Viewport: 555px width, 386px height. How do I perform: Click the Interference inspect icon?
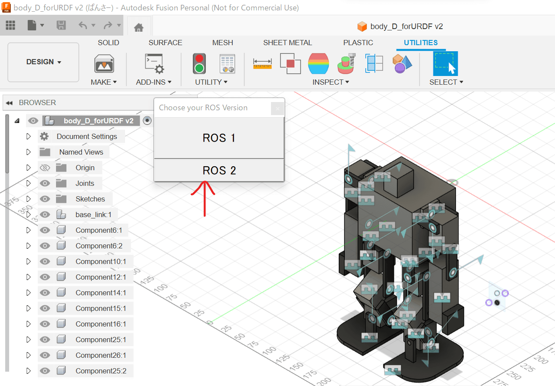[x=290, y=64]
